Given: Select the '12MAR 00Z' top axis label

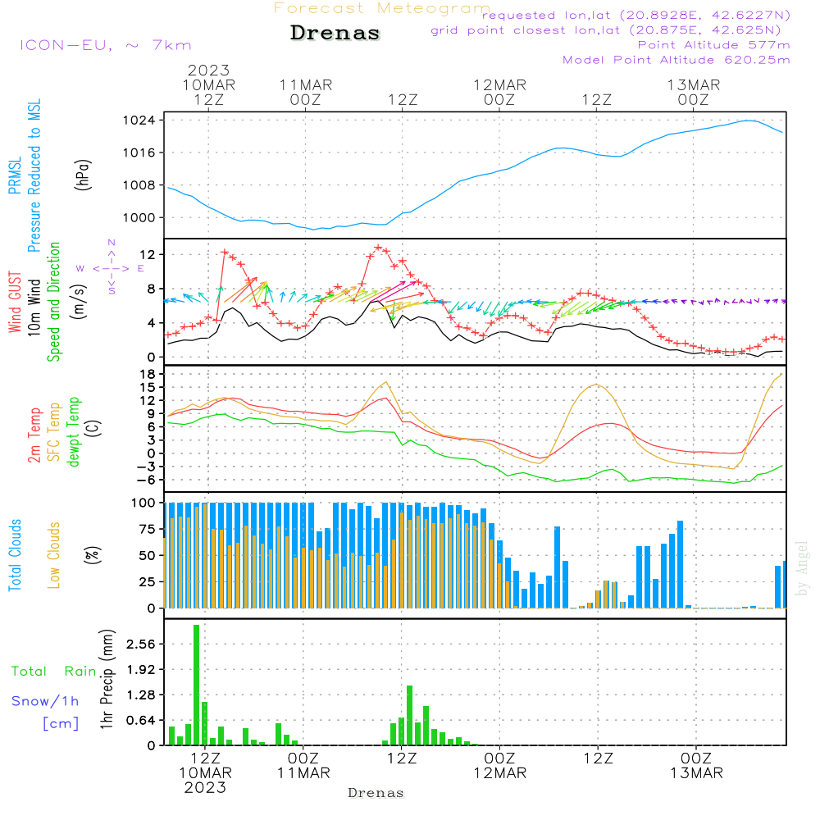Looking at the screenshot, I should 499,92.
